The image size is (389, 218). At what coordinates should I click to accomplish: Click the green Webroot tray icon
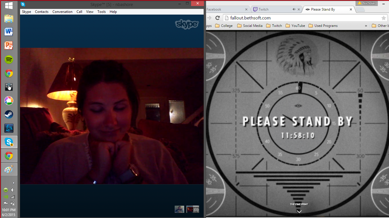(x=6, y=190)
